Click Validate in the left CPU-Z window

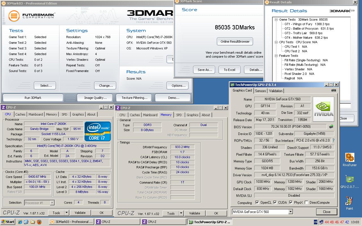click(x=80, y=213)
